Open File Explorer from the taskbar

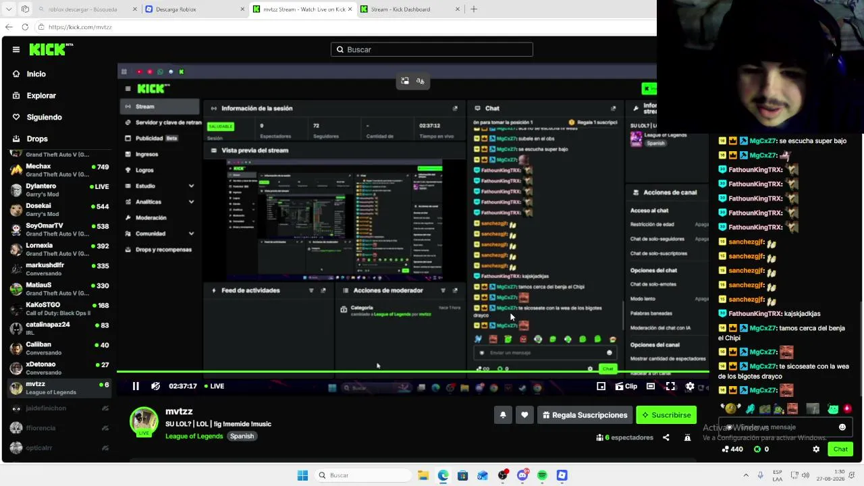tap(423, 475)
